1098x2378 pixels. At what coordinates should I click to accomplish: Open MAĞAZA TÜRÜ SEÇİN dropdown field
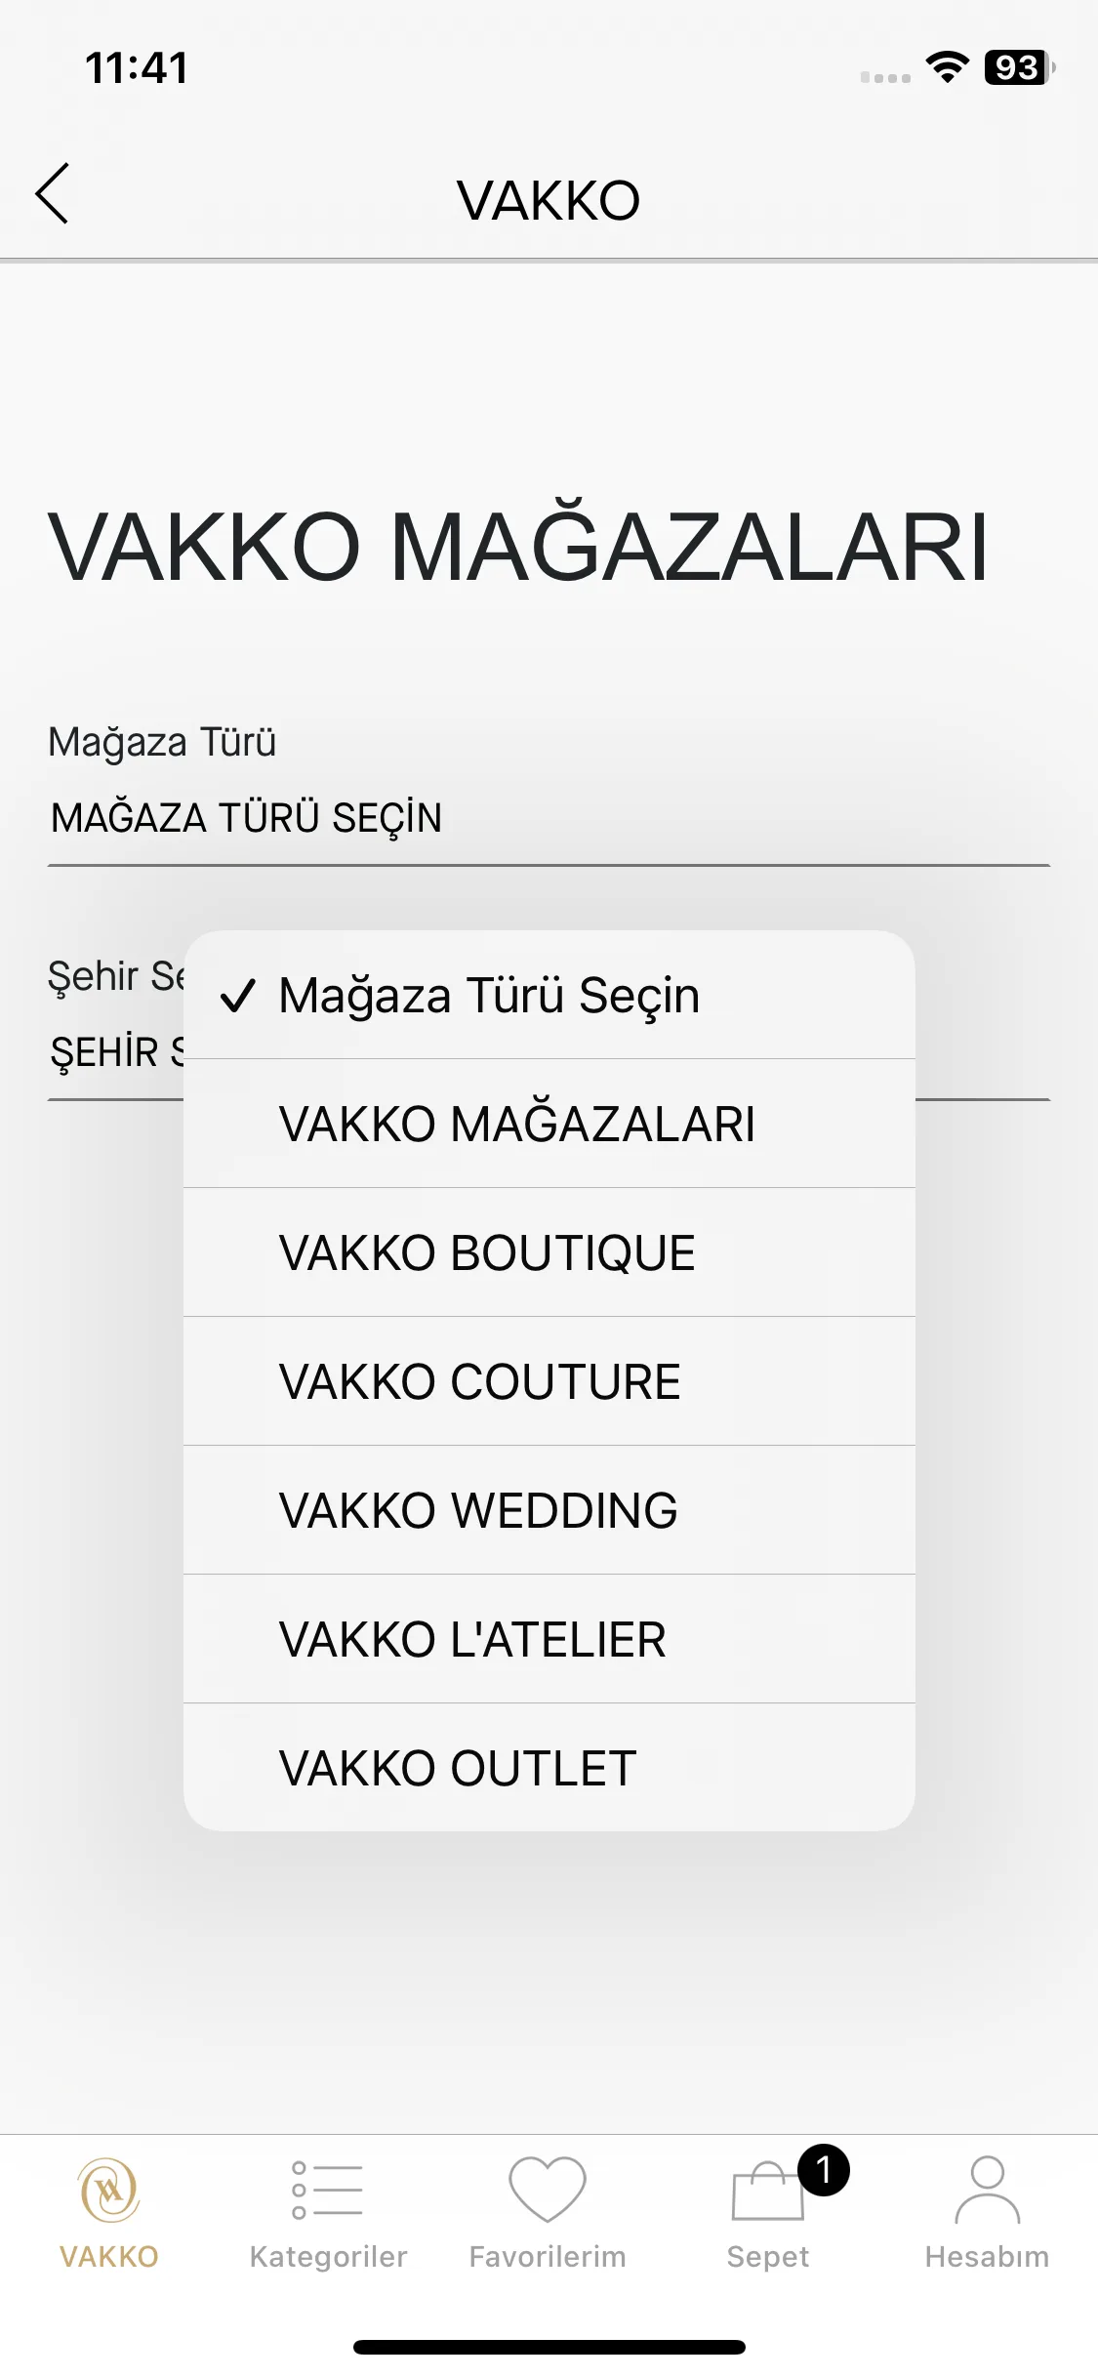[x=549, y=818]
